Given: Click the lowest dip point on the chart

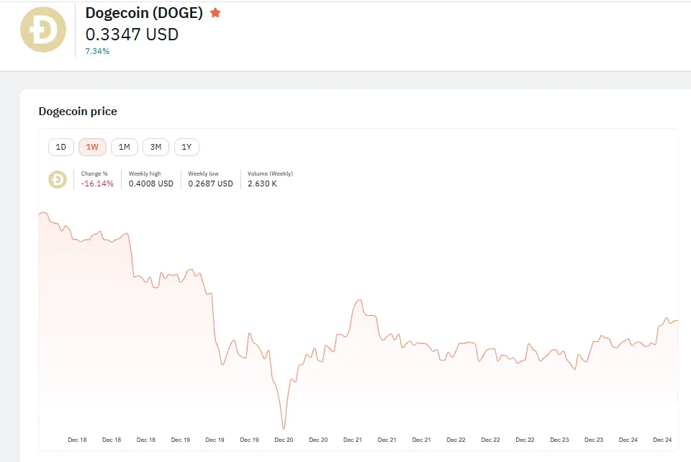Looking at the screenshot, I should 284,428.
